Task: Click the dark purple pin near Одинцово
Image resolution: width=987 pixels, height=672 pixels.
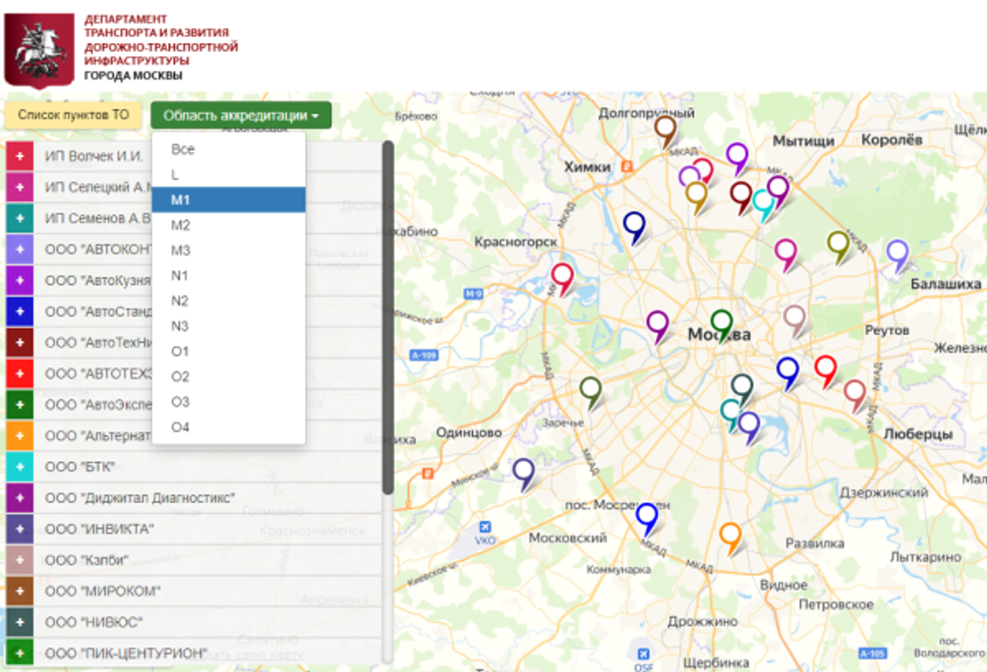Action: (x=524, y=473)
